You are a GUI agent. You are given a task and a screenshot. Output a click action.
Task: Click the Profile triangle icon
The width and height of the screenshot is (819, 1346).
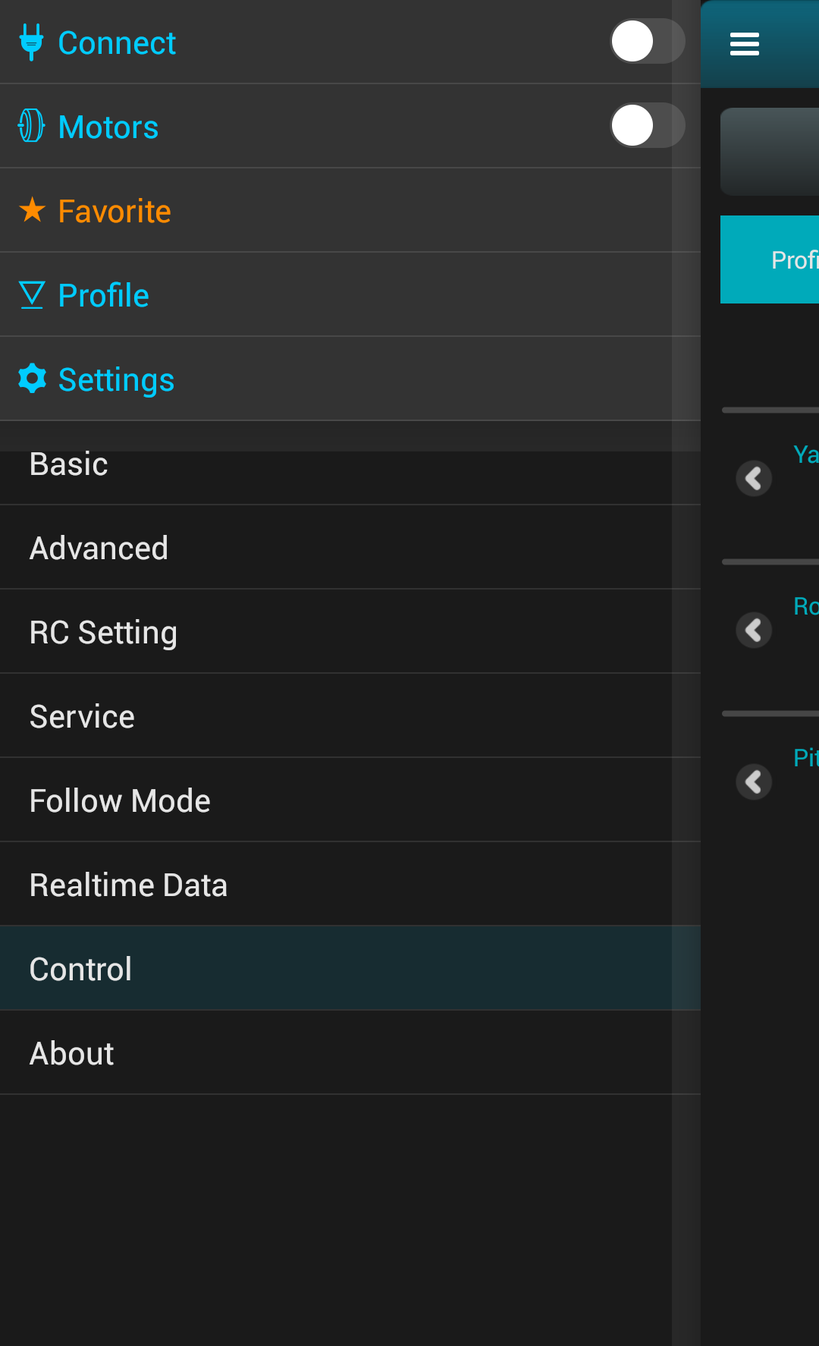32,294
